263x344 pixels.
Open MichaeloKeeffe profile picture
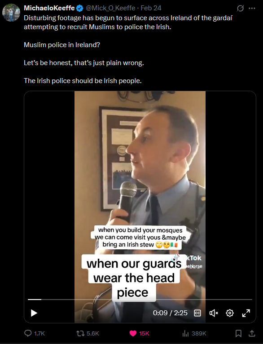[11, 13]
